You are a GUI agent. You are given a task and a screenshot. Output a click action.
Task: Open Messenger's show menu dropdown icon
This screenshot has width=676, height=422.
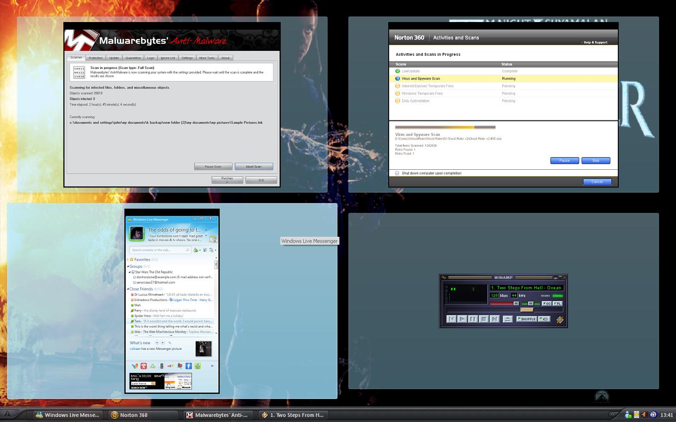(212, 250)
